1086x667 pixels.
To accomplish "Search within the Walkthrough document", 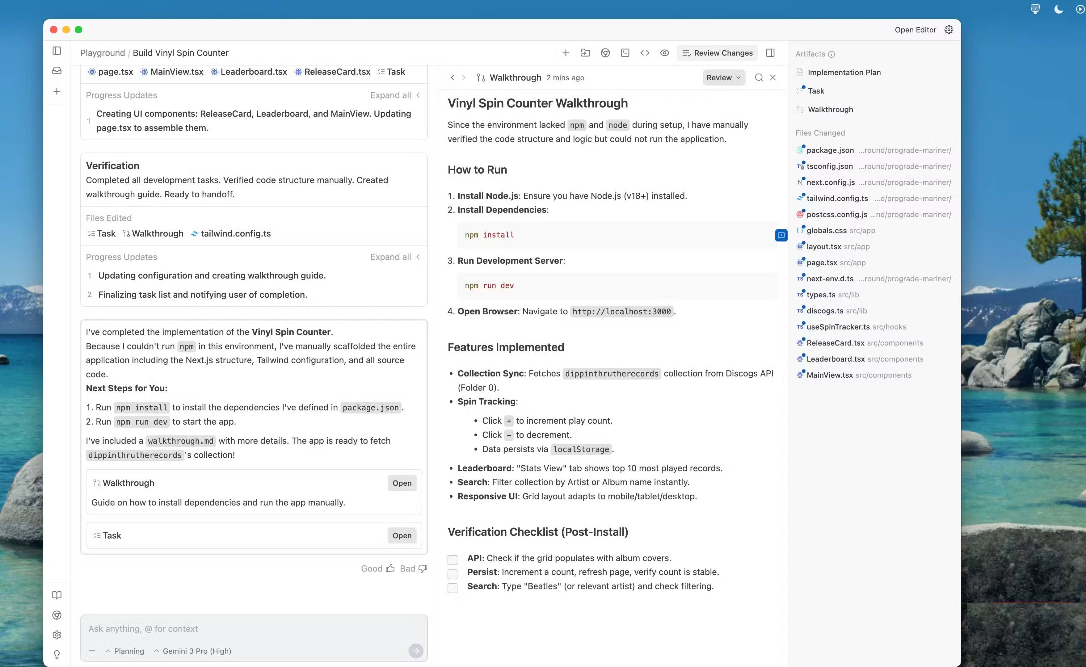I will pyautogui.click(x=759, y=78).
